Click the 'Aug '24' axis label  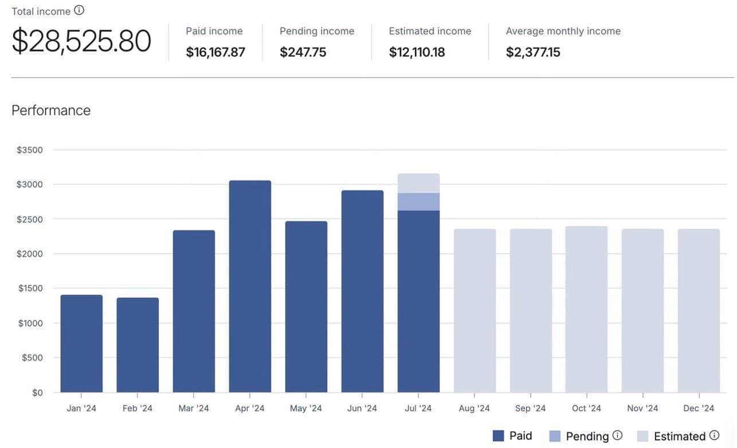click(475, 408)
